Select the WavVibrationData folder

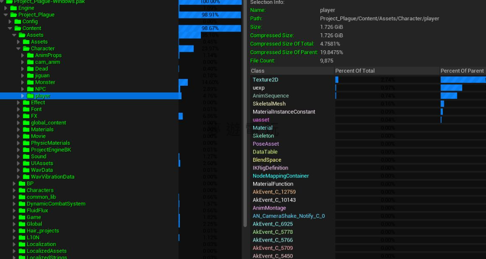point(52,177)
